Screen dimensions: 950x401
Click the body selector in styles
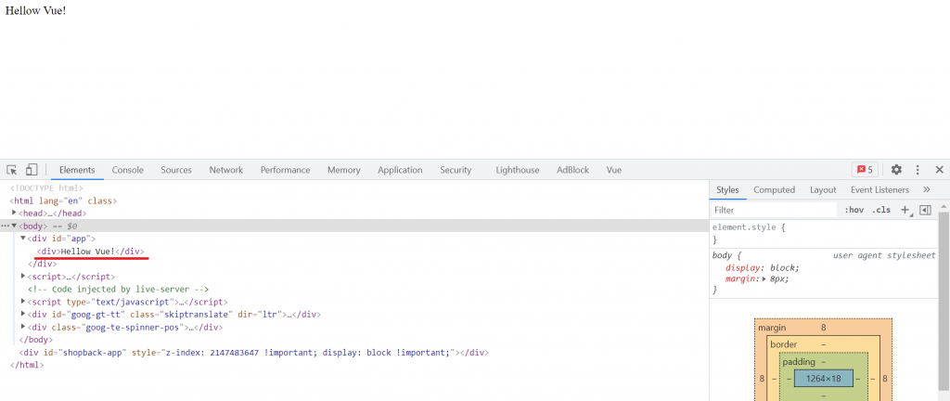coord(722,255)
